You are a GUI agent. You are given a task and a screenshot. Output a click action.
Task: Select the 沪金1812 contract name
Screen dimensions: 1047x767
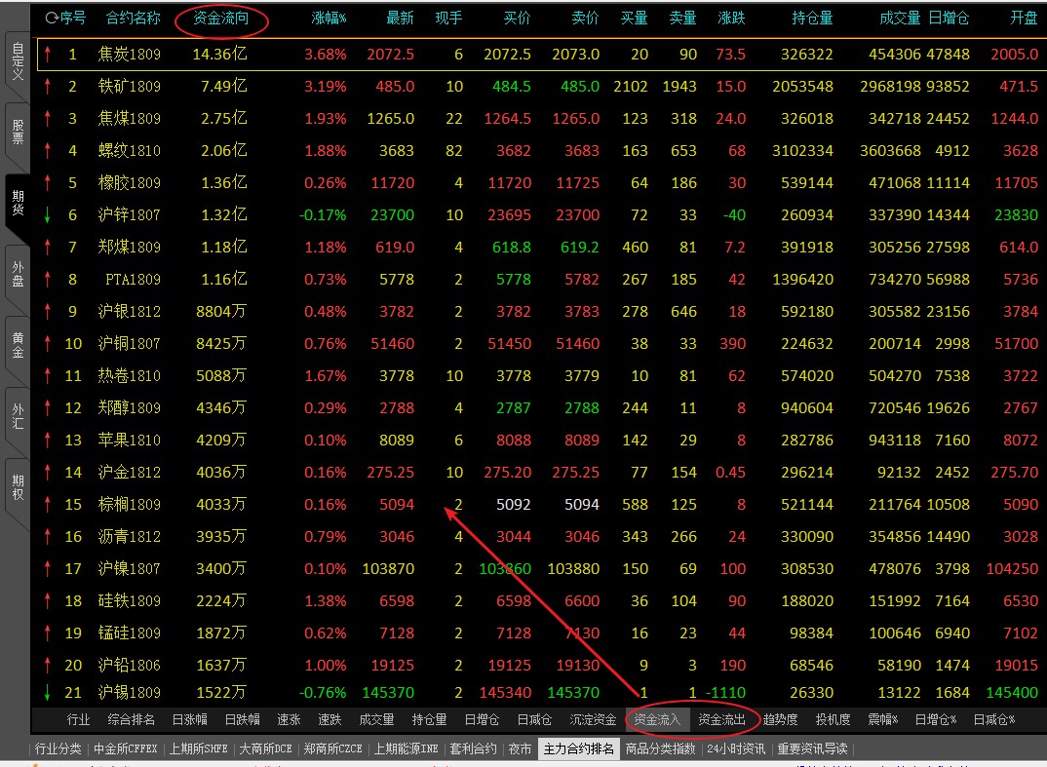click(129, 473)
